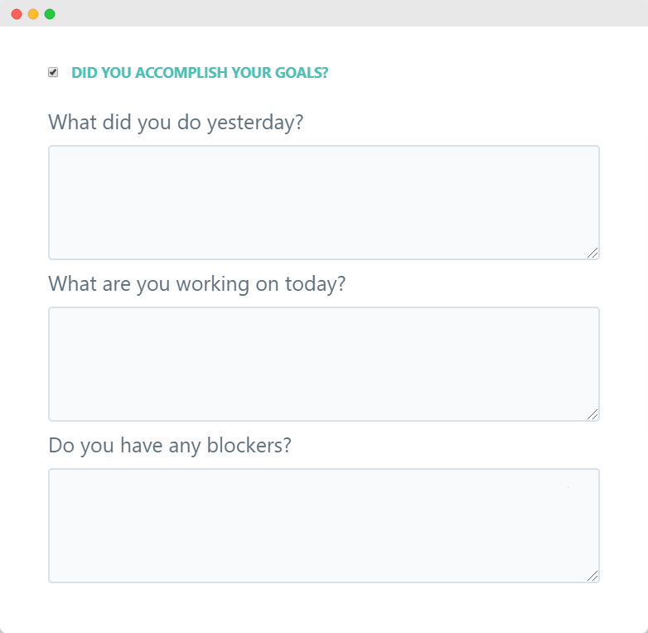Toggle the accomplish your goals checkbox
648x633 pixels.
53,73
